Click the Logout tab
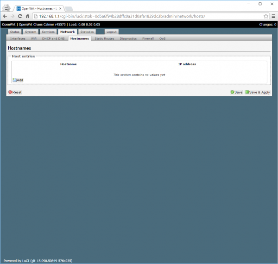The image size is (278, 264). click(x=111, y=32)
